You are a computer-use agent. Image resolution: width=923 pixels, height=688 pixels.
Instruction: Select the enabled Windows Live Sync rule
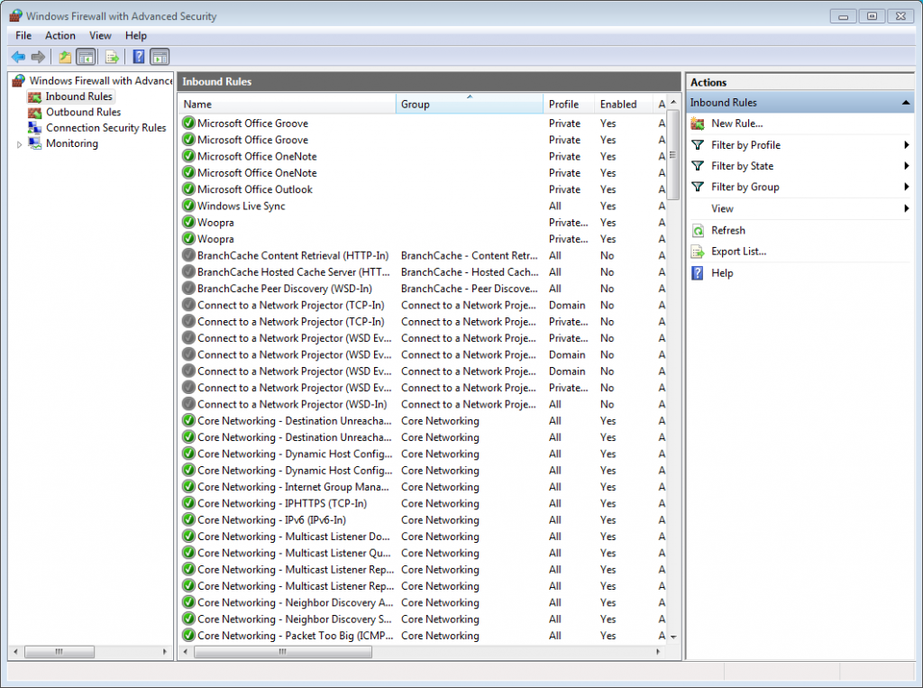240,206
